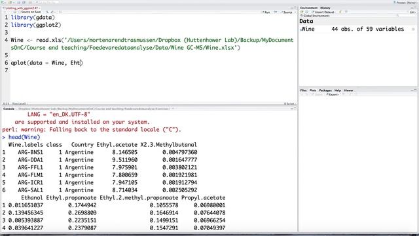Click the Zoom button in Plots pane

318,94
